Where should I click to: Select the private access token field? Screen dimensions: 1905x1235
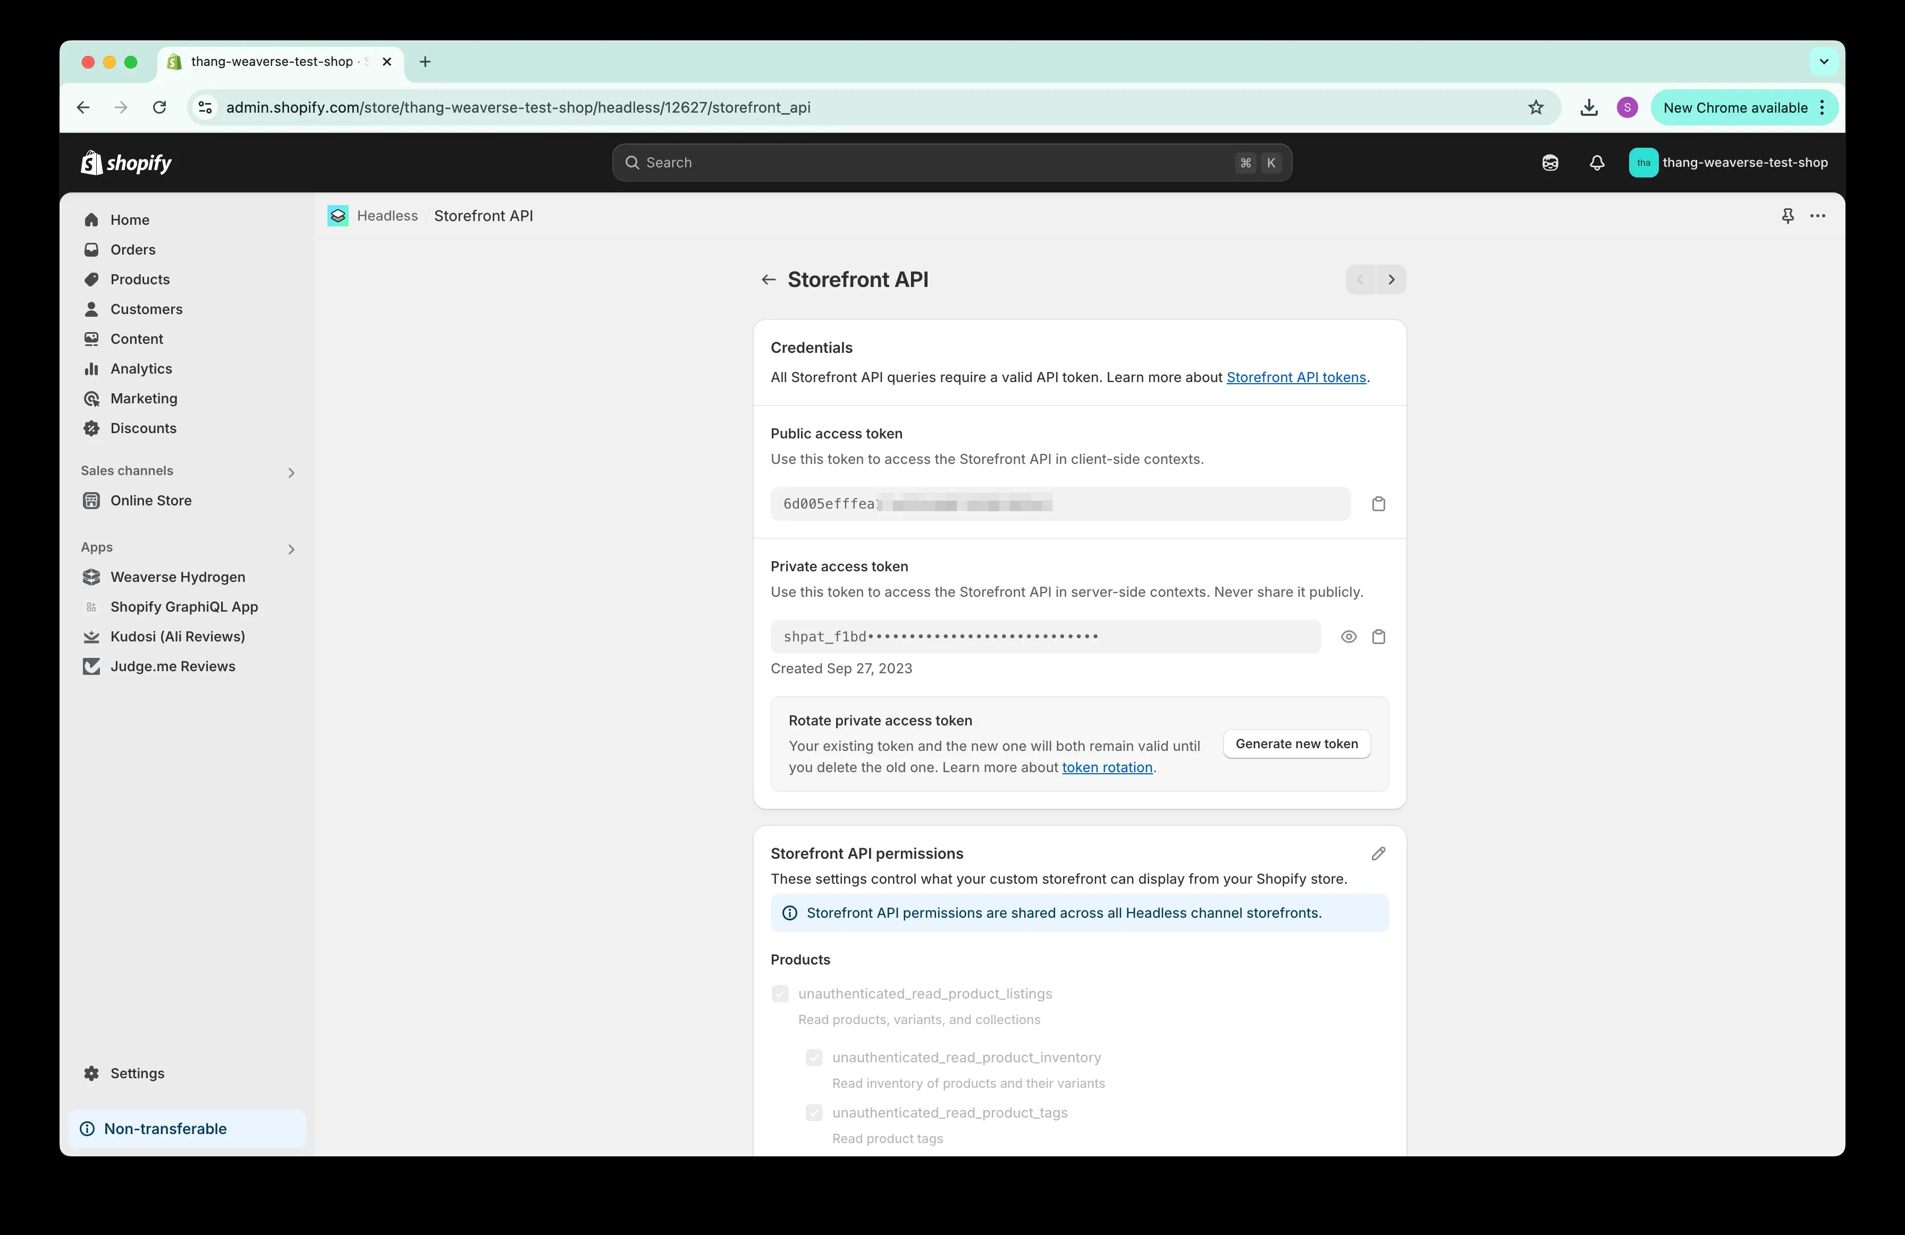point(1046,637)
